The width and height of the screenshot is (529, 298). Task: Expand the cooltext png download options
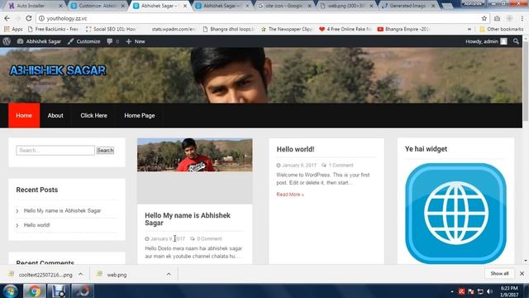[x=80, y=274]
